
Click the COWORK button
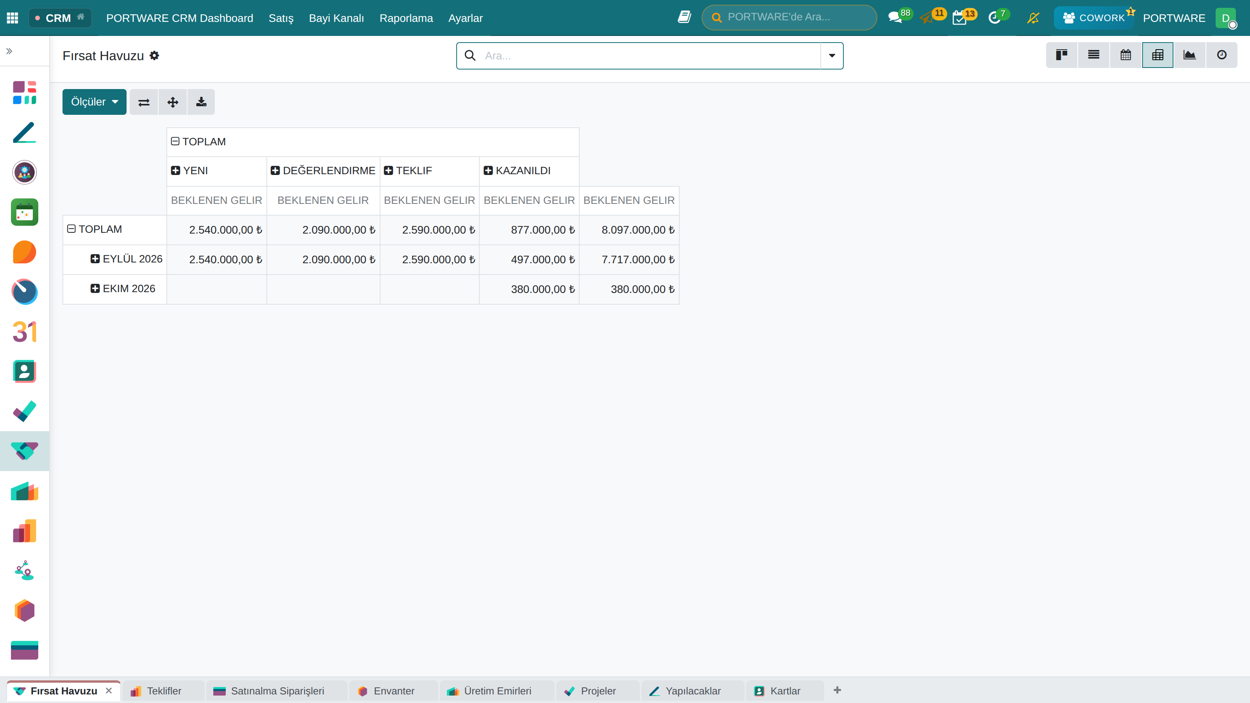point(1094,18)
